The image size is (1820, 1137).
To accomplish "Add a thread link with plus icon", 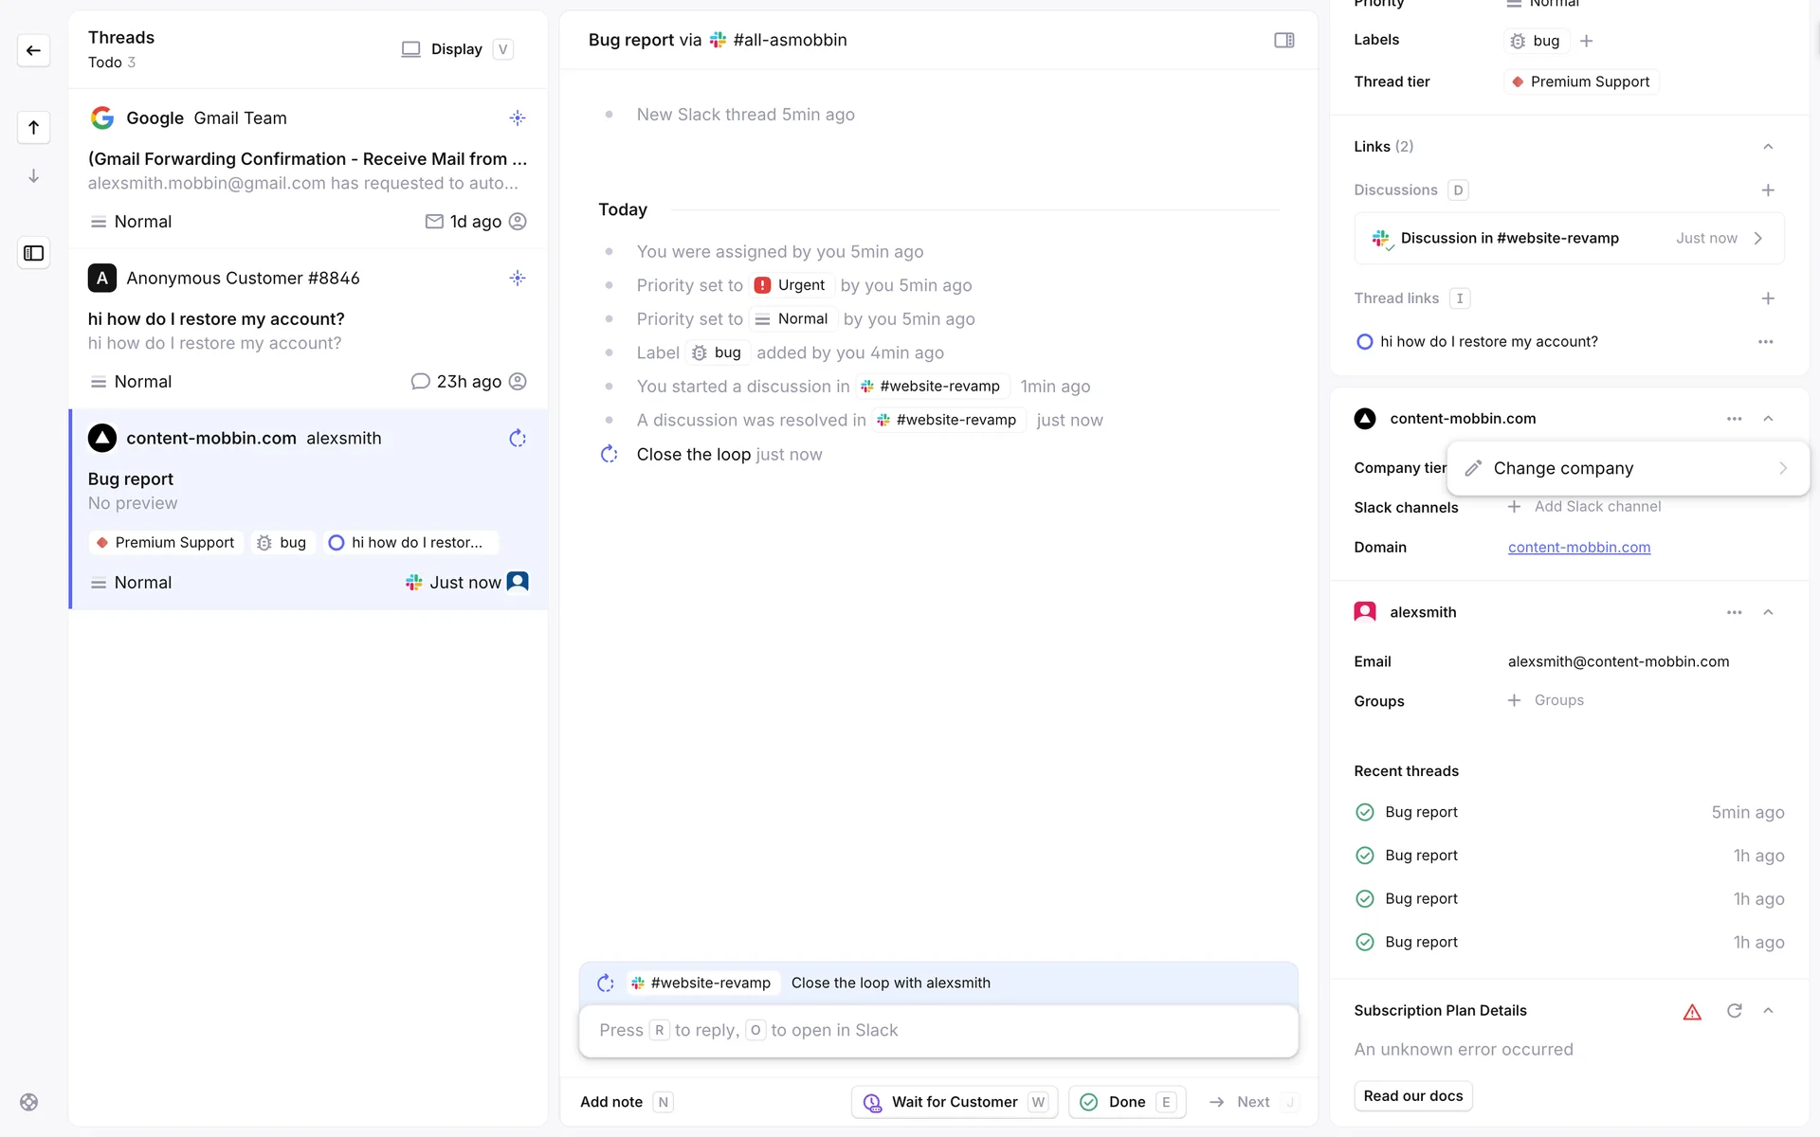I will pos(1767,298).
